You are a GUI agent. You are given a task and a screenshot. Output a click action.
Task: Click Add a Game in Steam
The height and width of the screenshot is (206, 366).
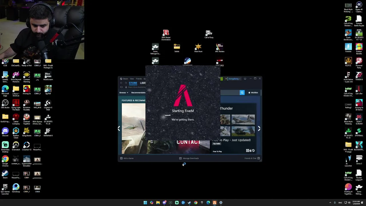[x=127, y=158]
